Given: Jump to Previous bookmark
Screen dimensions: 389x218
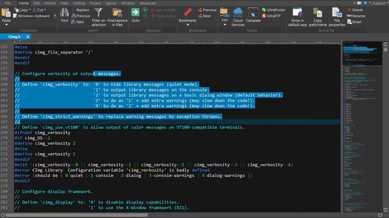Looking at the screenshot, I should pyautogui.click(x=207, y=10).
